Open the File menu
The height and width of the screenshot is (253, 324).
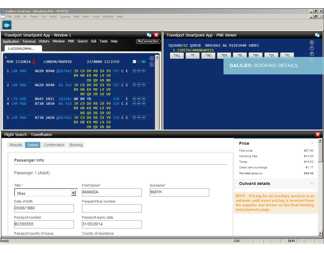click(x=9, y=17)
